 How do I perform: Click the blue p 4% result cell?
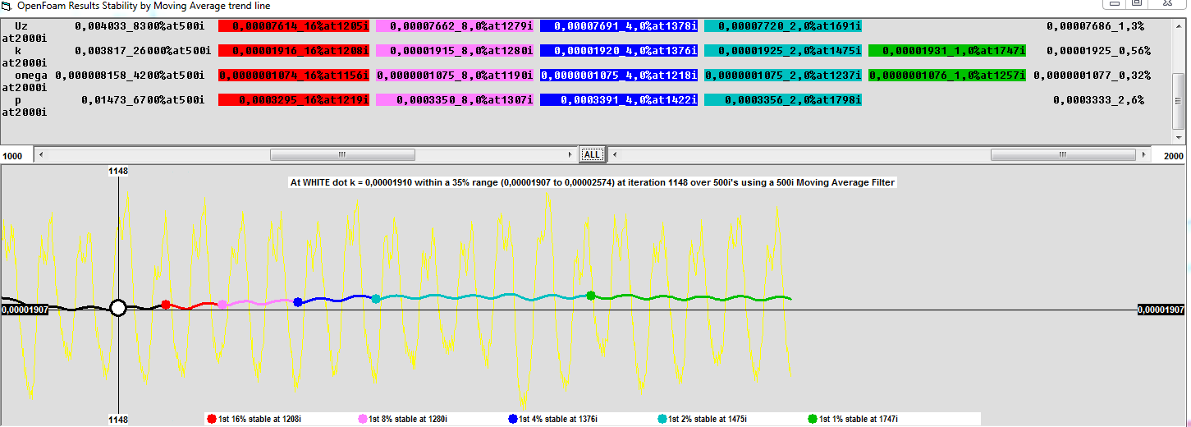point(619,100)
